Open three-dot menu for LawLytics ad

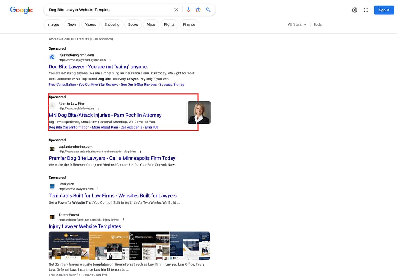tap(98, 189)
